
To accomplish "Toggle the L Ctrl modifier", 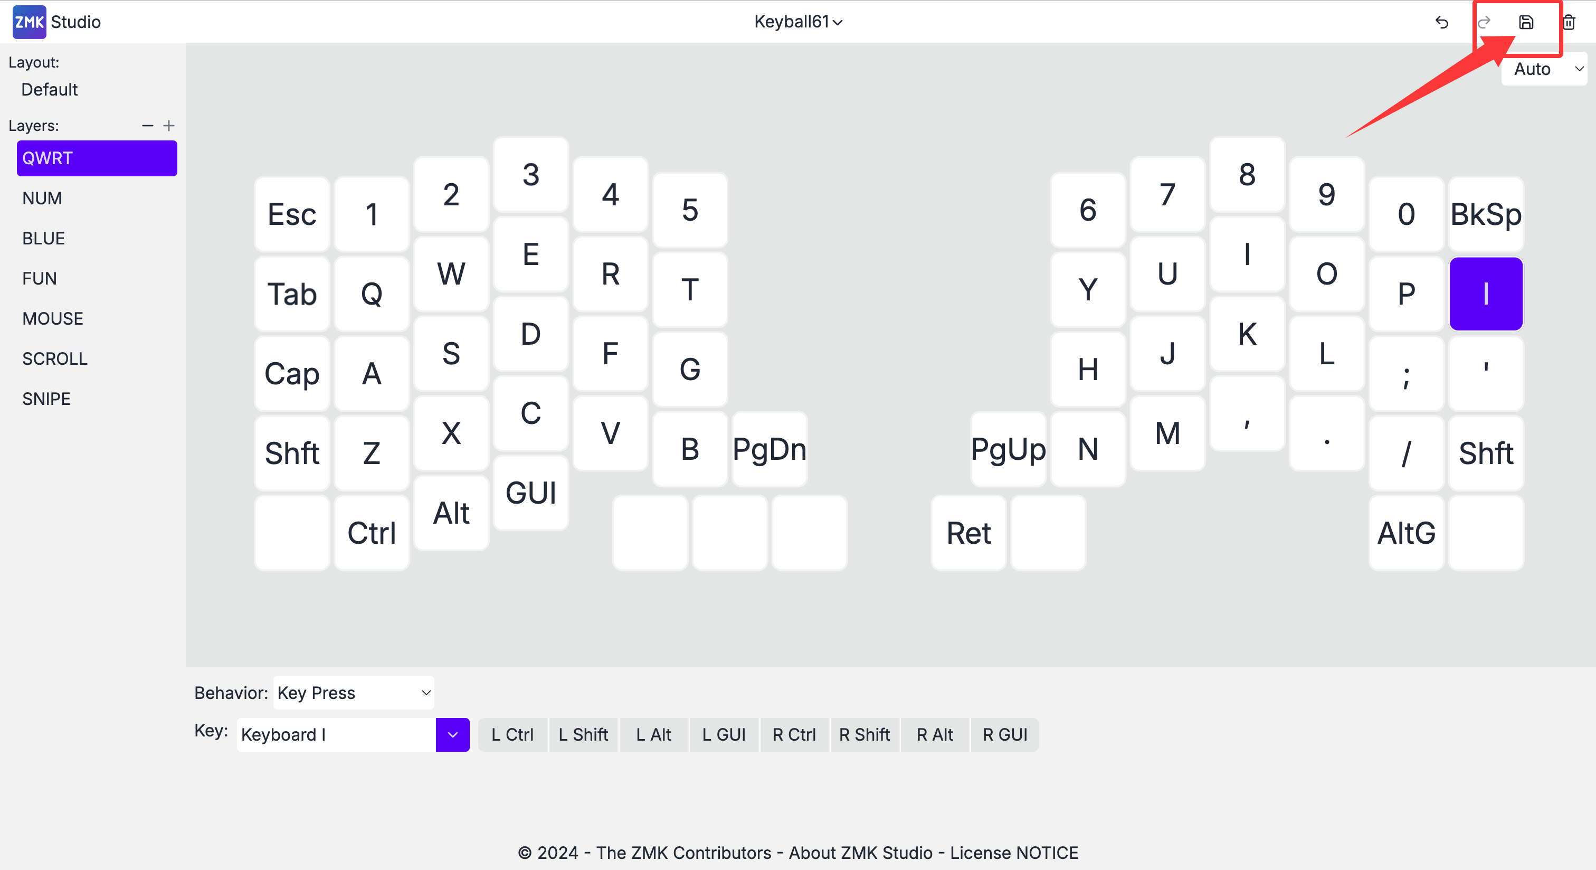I will click(512, 734).
